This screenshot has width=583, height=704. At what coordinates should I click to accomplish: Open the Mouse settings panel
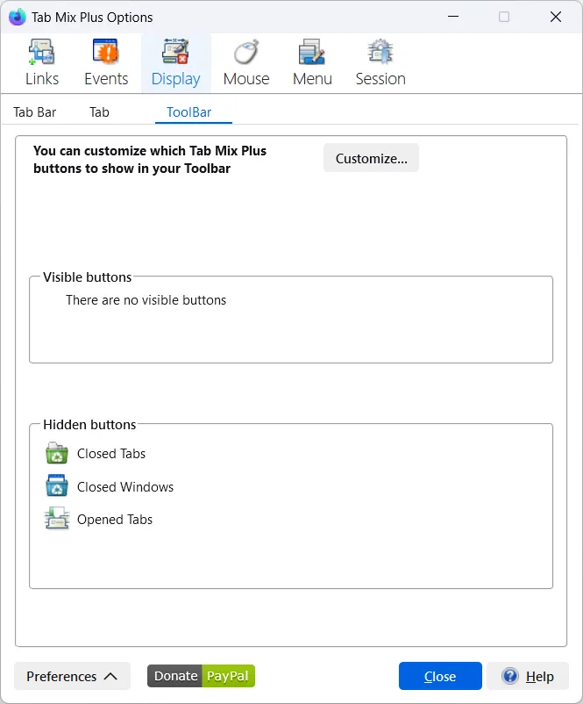pyautogui.click(x=246, y=63)
